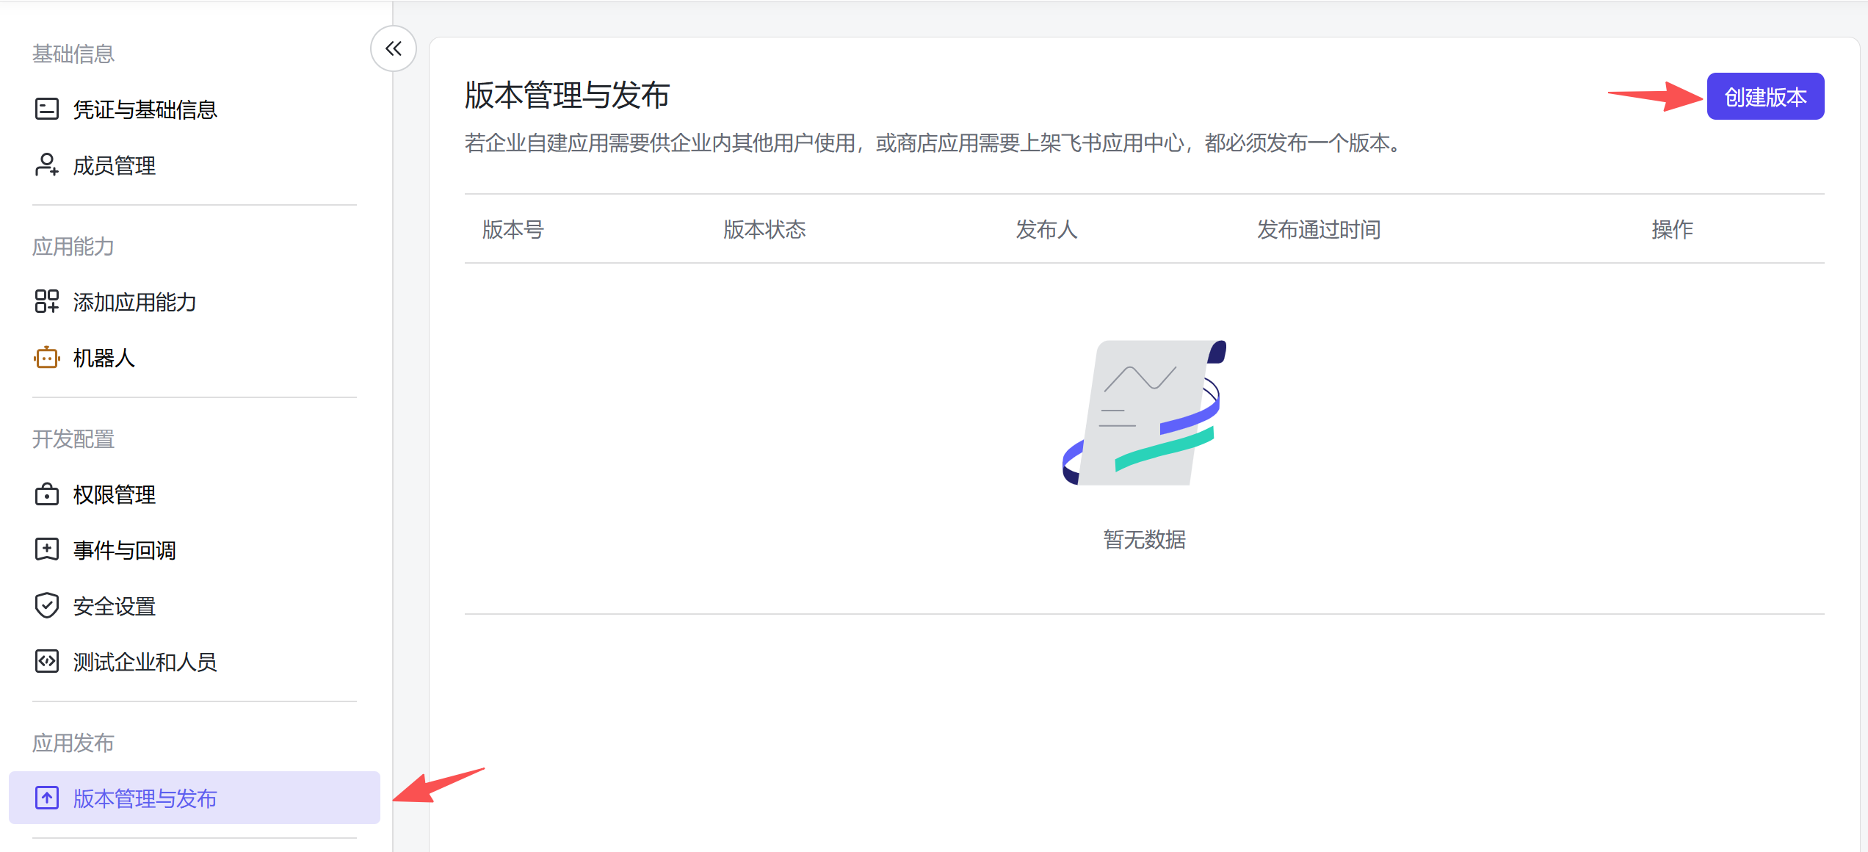This screenshot has height=852, width=1868.
Task: Click the permission management lock icon
Action: (x=46, y=494)
